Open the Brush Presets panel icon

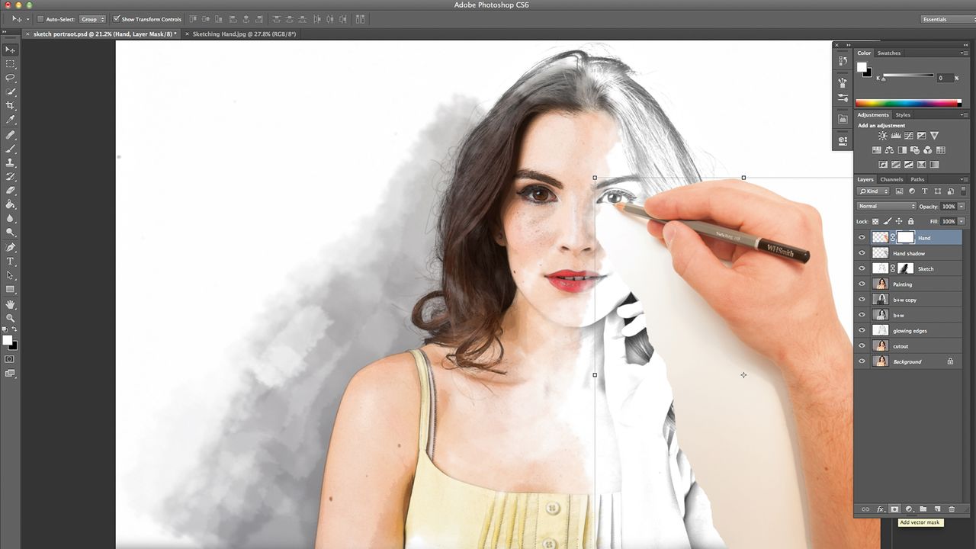(x=843, y=98)
